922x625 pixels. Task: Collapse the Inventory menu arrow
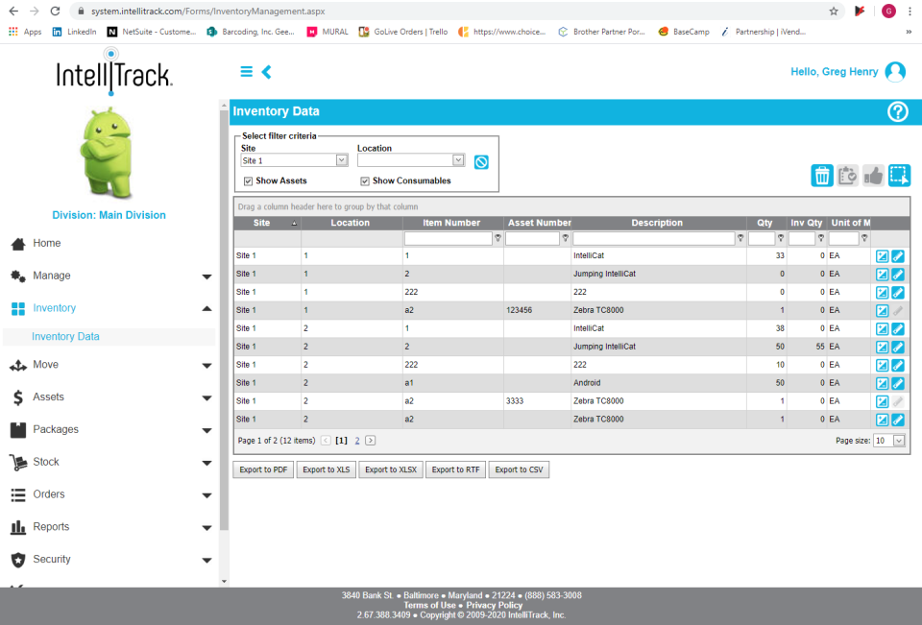tap(206, 309)
